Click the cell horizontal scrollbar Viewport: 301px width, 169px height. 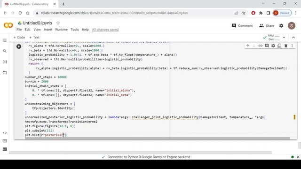coord(157,138)
